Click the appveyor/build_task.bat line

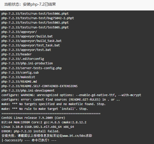coord(32,41)
